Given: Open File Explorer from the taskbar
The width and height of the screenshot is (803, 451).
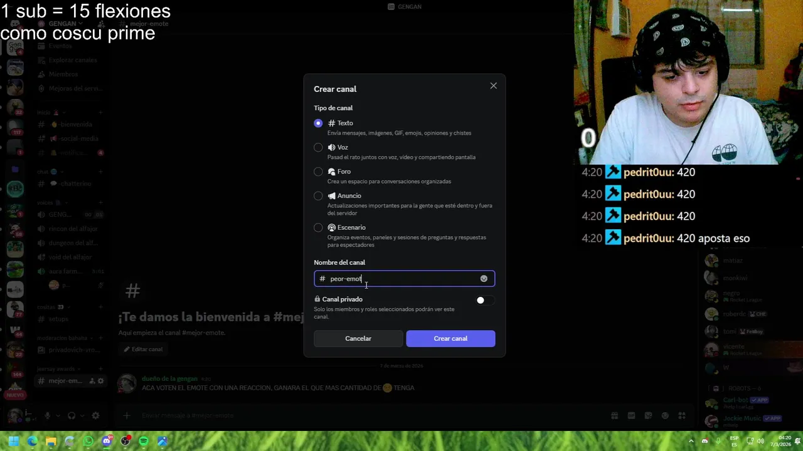Looking at the screenshot, I should 51,442.
